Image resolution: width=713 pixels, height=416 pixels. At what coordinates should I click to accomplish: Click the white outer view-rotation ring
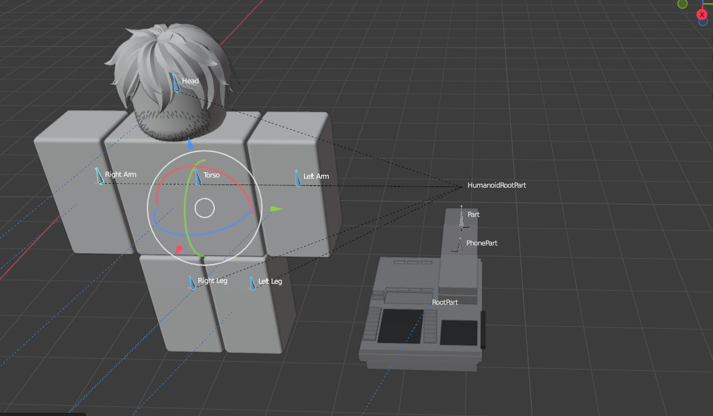(x=205, y=151)
